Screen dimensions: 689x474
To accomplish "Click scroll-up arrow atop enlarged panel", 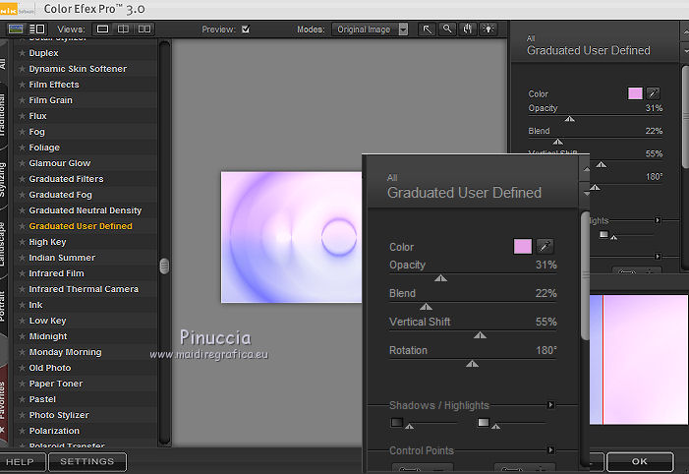I will [586, 169].
